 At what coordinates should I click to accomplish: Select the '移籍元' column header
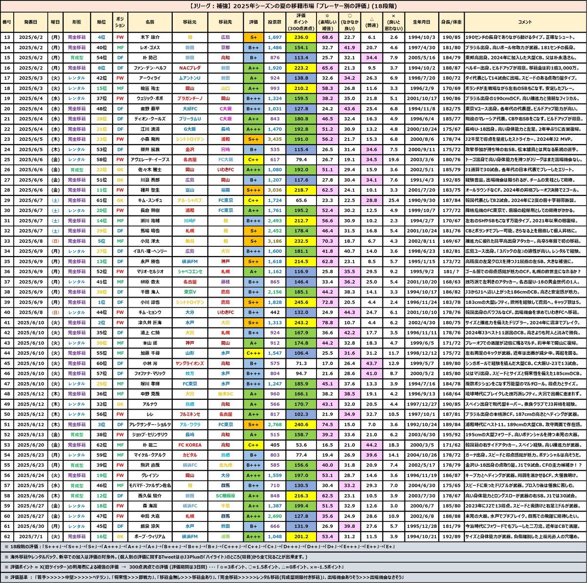190,22
